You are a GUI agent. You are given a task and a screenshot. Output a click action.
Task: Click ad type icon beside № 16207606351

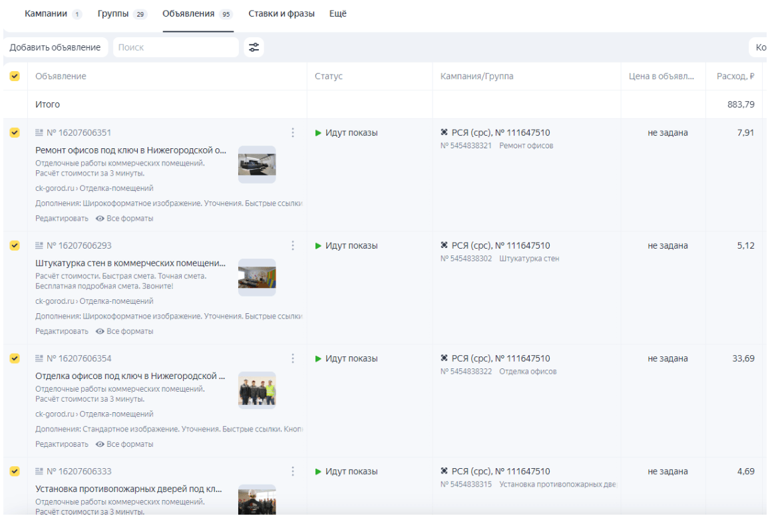[39, 132]
